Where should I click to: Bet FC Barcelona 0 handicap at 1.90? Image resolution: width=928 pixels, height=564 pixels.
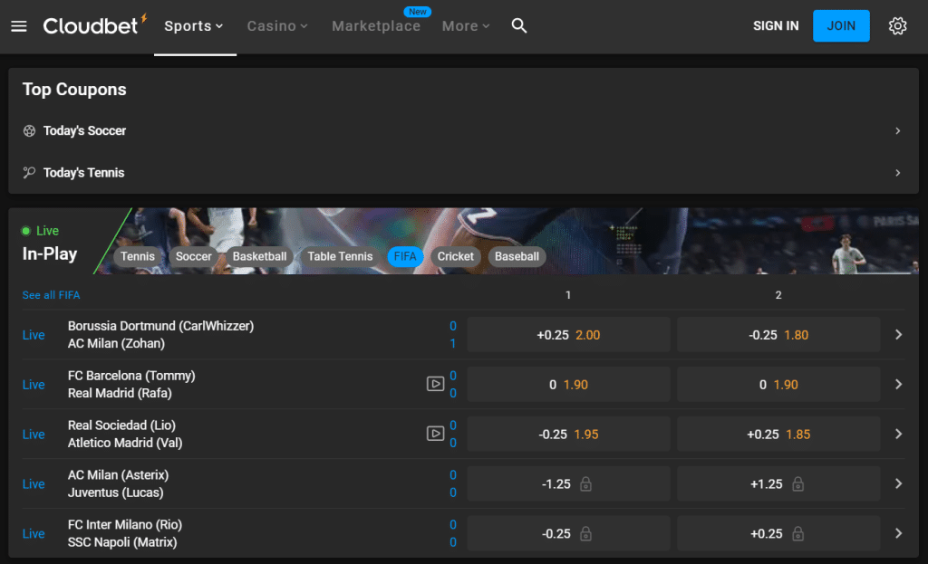click(x=568, y=384)
